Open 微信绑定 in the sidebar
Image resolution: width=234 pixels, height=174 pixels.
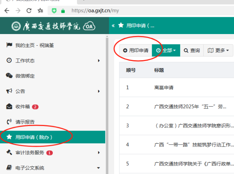pyautogui.click(x=25, y=76)
